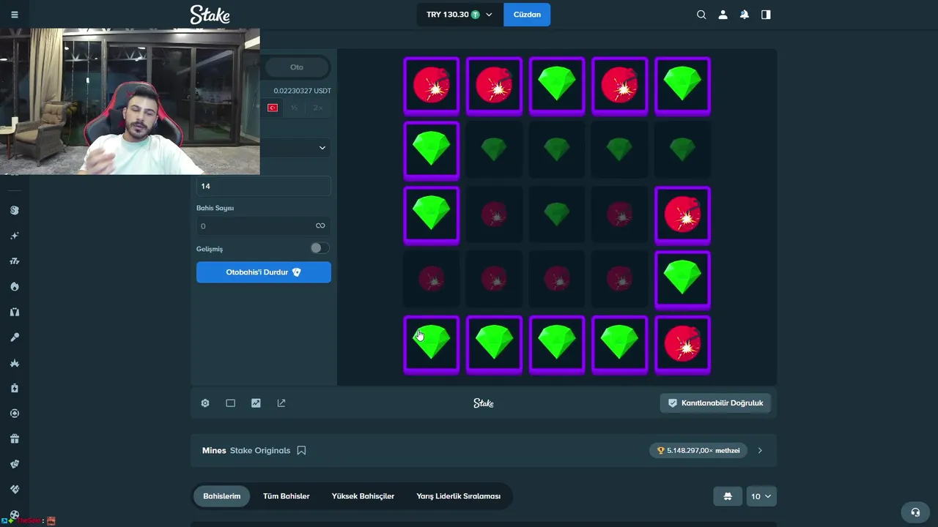Click the 0.02230327 USDT amount text
The height and width of the screenshot is (527, 938).
302,91
